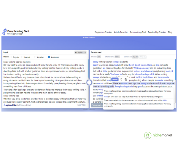Screen dimensions: 178x142
Task: Go to previous sentence with up chevron
Action: coord(145,57)
